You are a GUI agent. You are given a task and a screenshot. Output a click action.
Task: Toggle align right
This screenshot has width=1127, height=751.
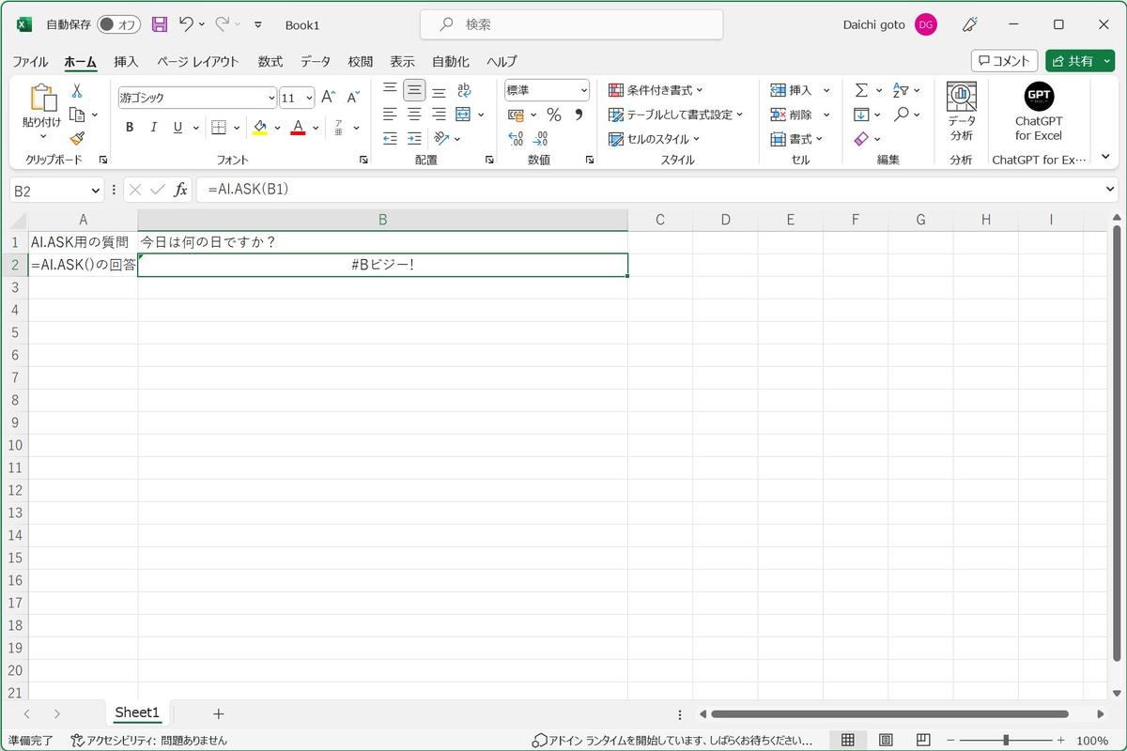pos(439,115)
